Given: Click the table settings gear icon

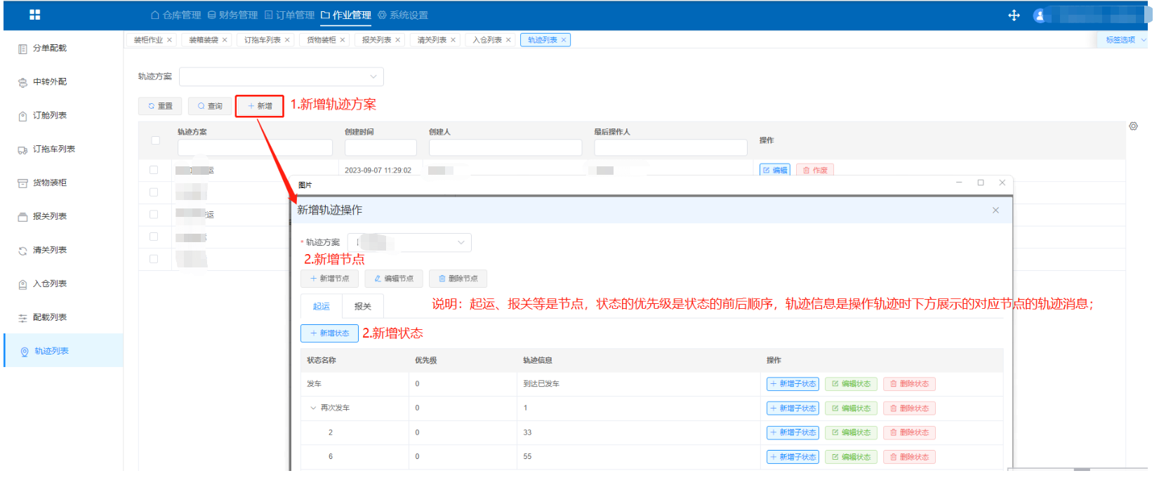Looking at the screenshot, I should 1133,126.
